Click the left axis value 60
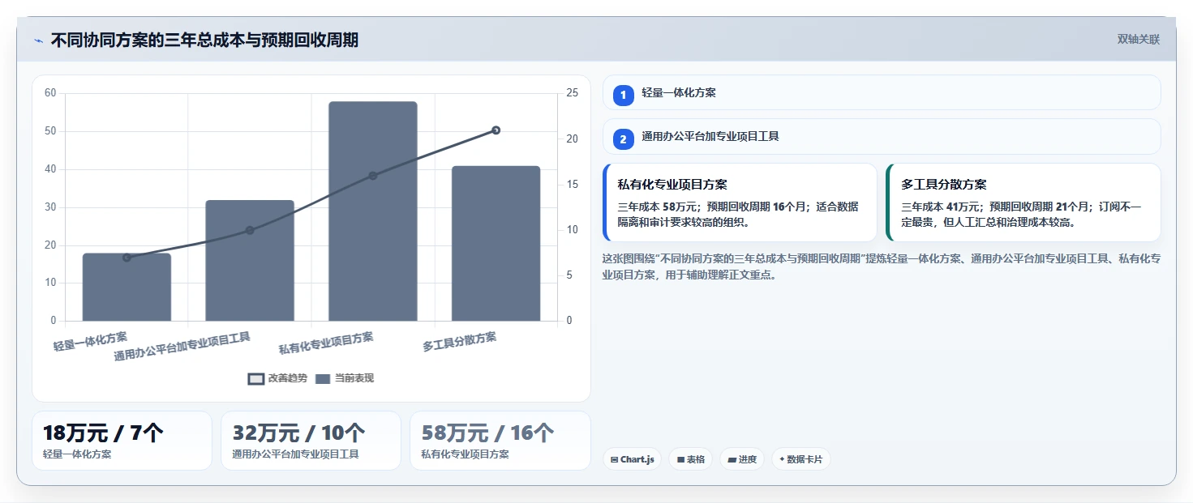This screenshot has height=503, width=1193. [x=50, y=93]
